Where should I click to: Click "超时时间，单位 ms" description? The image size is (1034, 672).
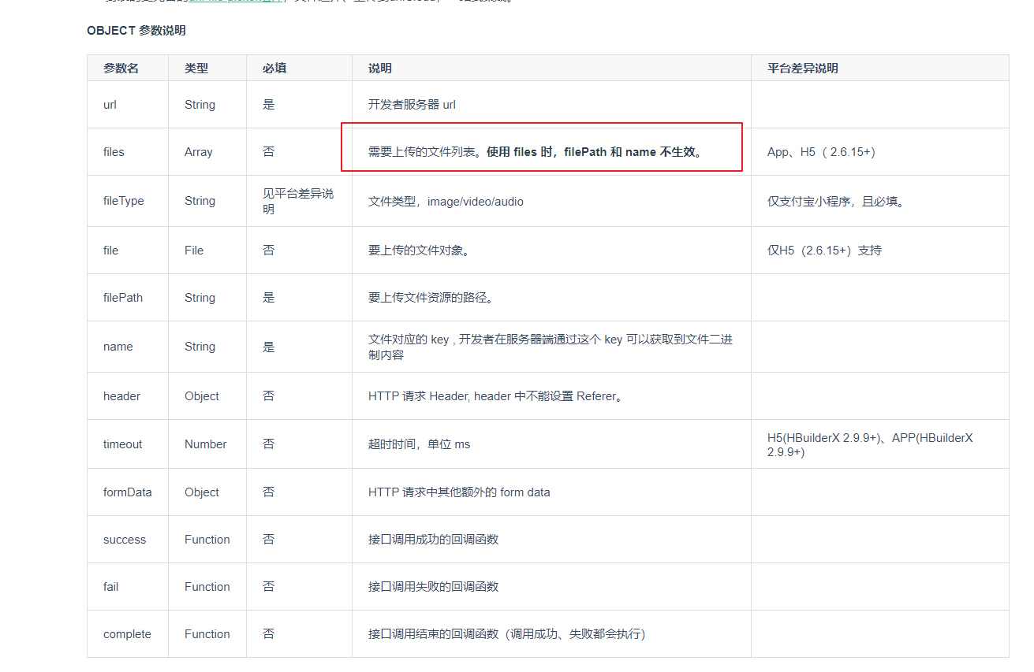[x=419, y=444]
